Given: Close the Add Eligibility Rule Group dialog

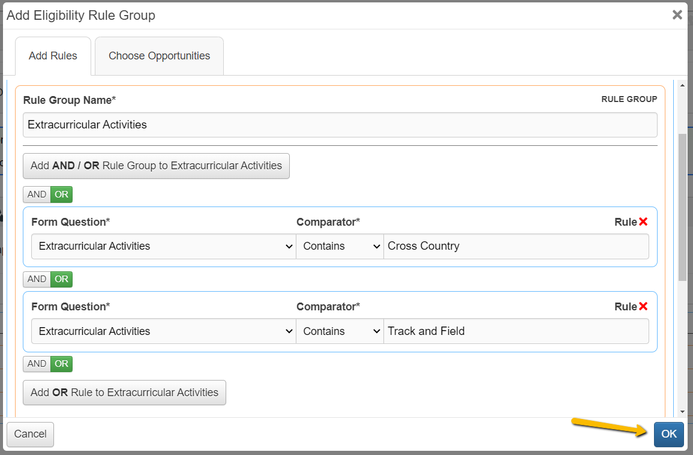Looking at the screenshot, I should click(677, 14).
